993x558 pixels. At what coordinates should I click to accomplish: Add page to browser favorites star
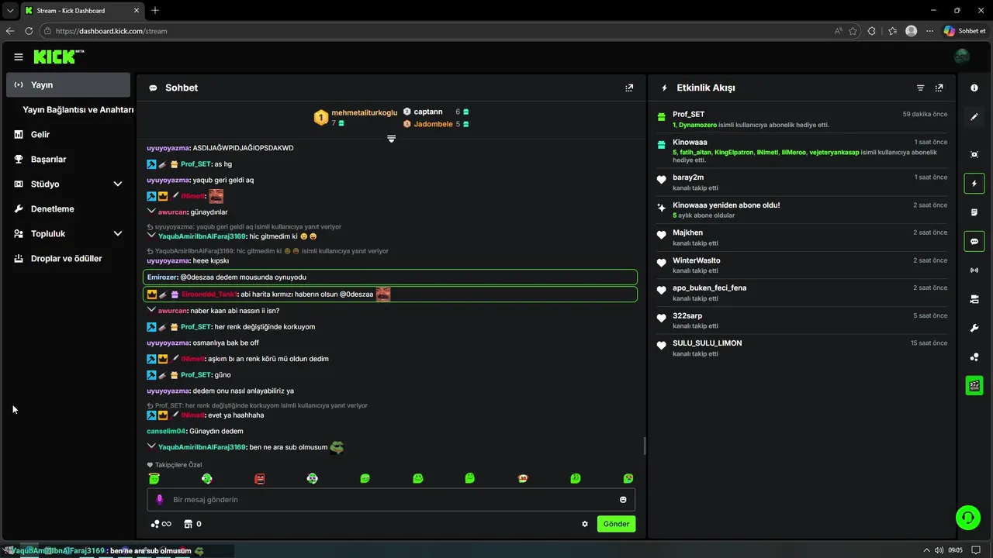(x=853, y=31)
